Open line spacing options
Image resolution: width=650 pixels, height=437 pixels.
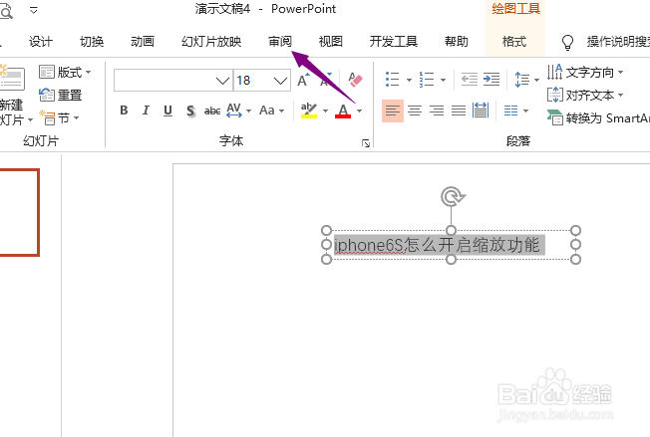pyautogui.click(x=526, y=80)
